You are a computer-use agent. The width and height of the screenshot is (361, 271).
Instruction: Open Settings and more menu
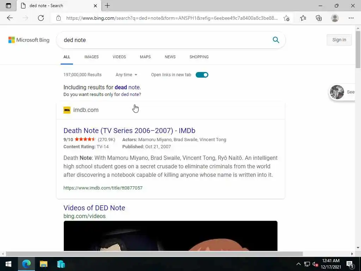[x=351, y=18]
